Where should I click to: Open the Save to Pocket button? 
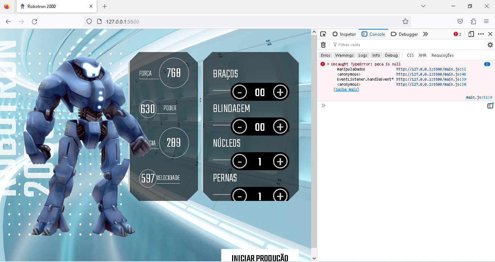point(460,21)
